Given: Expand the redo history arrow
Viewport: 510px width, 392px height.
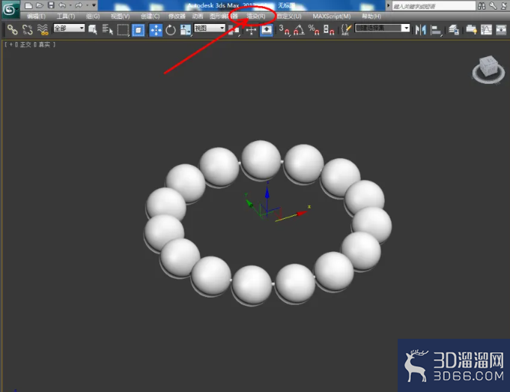Looking at the screenshot, I should (87, 5).
